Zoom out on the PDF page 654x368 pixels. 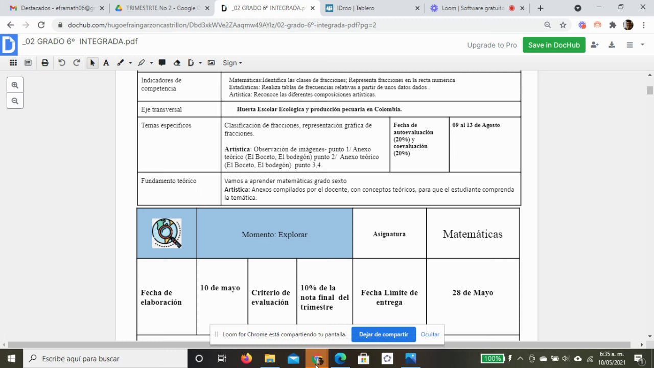tap(15, 101)
